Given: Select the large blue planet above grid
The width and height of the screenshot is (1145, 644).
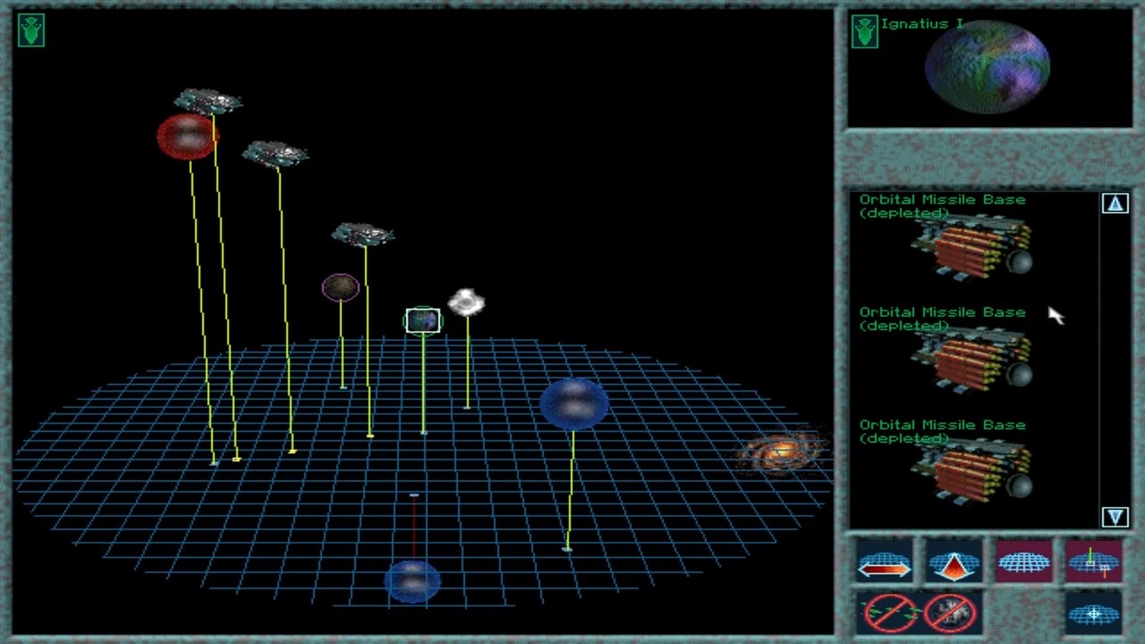Looking at the screenshot, I should click(574, 403).
